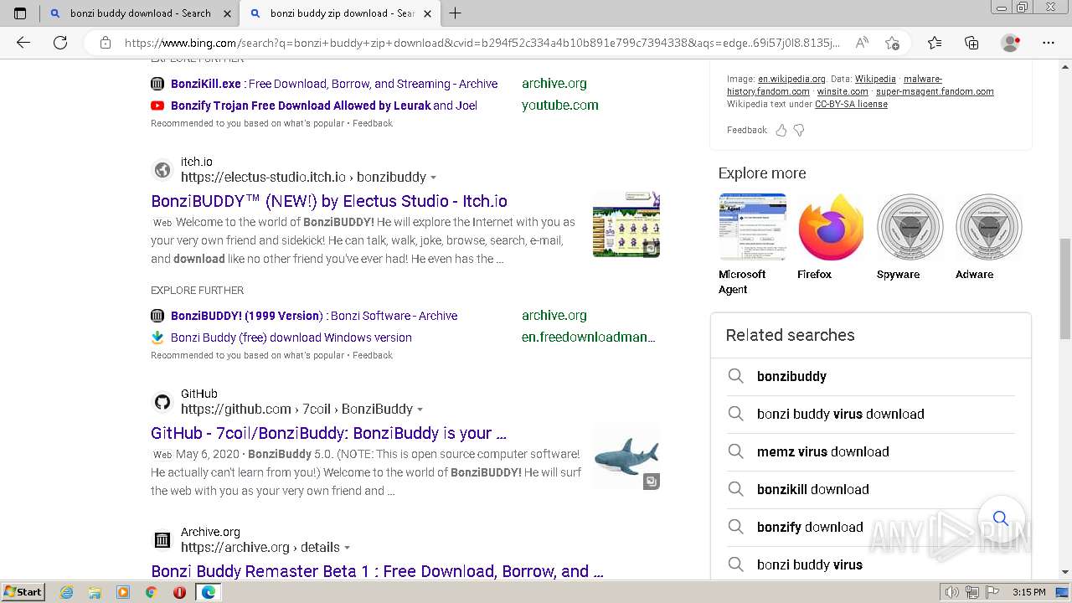Screen dimensions: 1072x603
Task: Open Spyware explore more card
Action: tap(910, 237)
